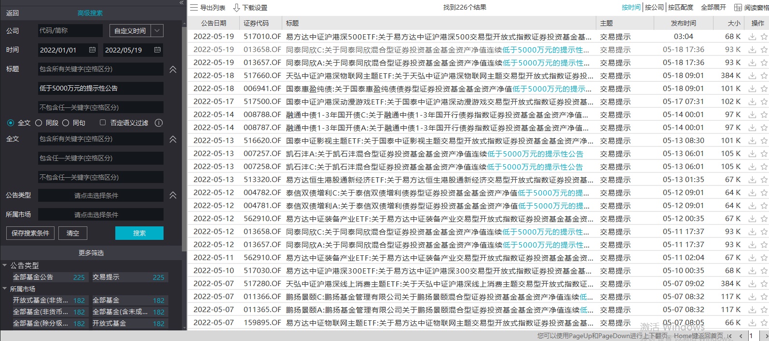
Task: Collapse the left search panel
Action: [x=181, y=3]
